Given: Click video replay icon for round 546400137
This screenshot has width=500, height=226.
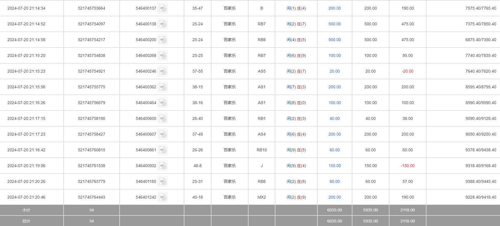Looking at the screenshot, I should [162, 8].
